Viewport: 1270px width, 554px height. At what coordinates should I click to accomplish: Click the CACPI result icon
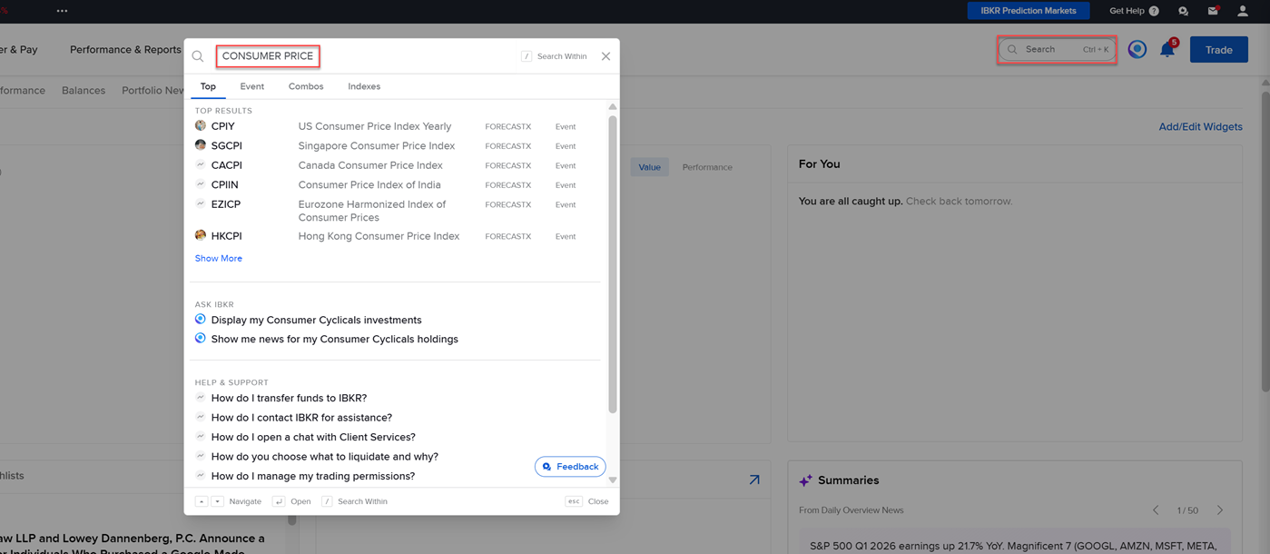[201, 164]
